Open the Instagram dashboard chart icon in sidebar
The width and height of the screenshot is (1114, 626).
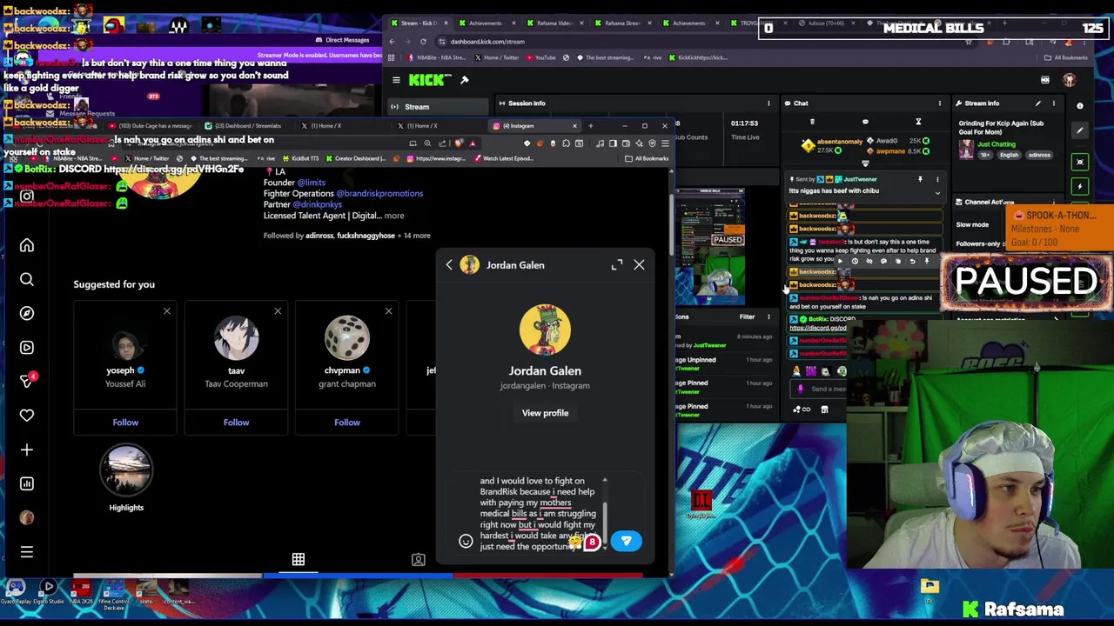tap(27, 483)
